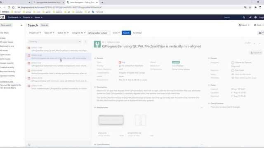The width and height of the screenshot is (264, 148).
Task: Switch to Advanced search mode
Action: tap(137, 33)
